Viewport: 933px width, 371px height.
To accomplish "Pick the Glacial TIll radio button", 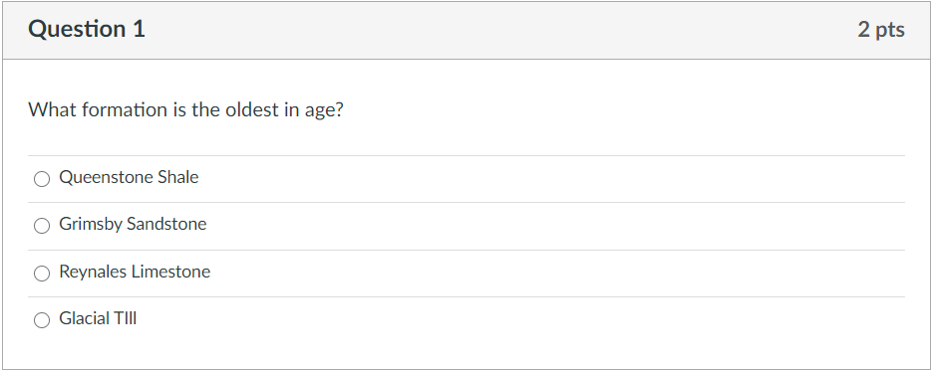I will point(42,320).
